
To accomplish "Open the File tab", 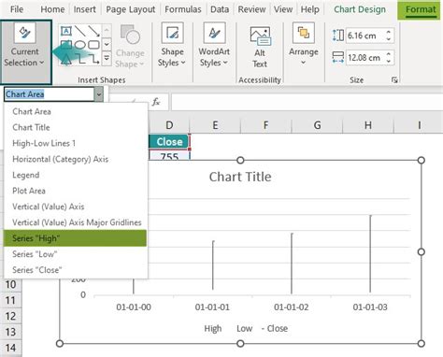I will (17, 9).
